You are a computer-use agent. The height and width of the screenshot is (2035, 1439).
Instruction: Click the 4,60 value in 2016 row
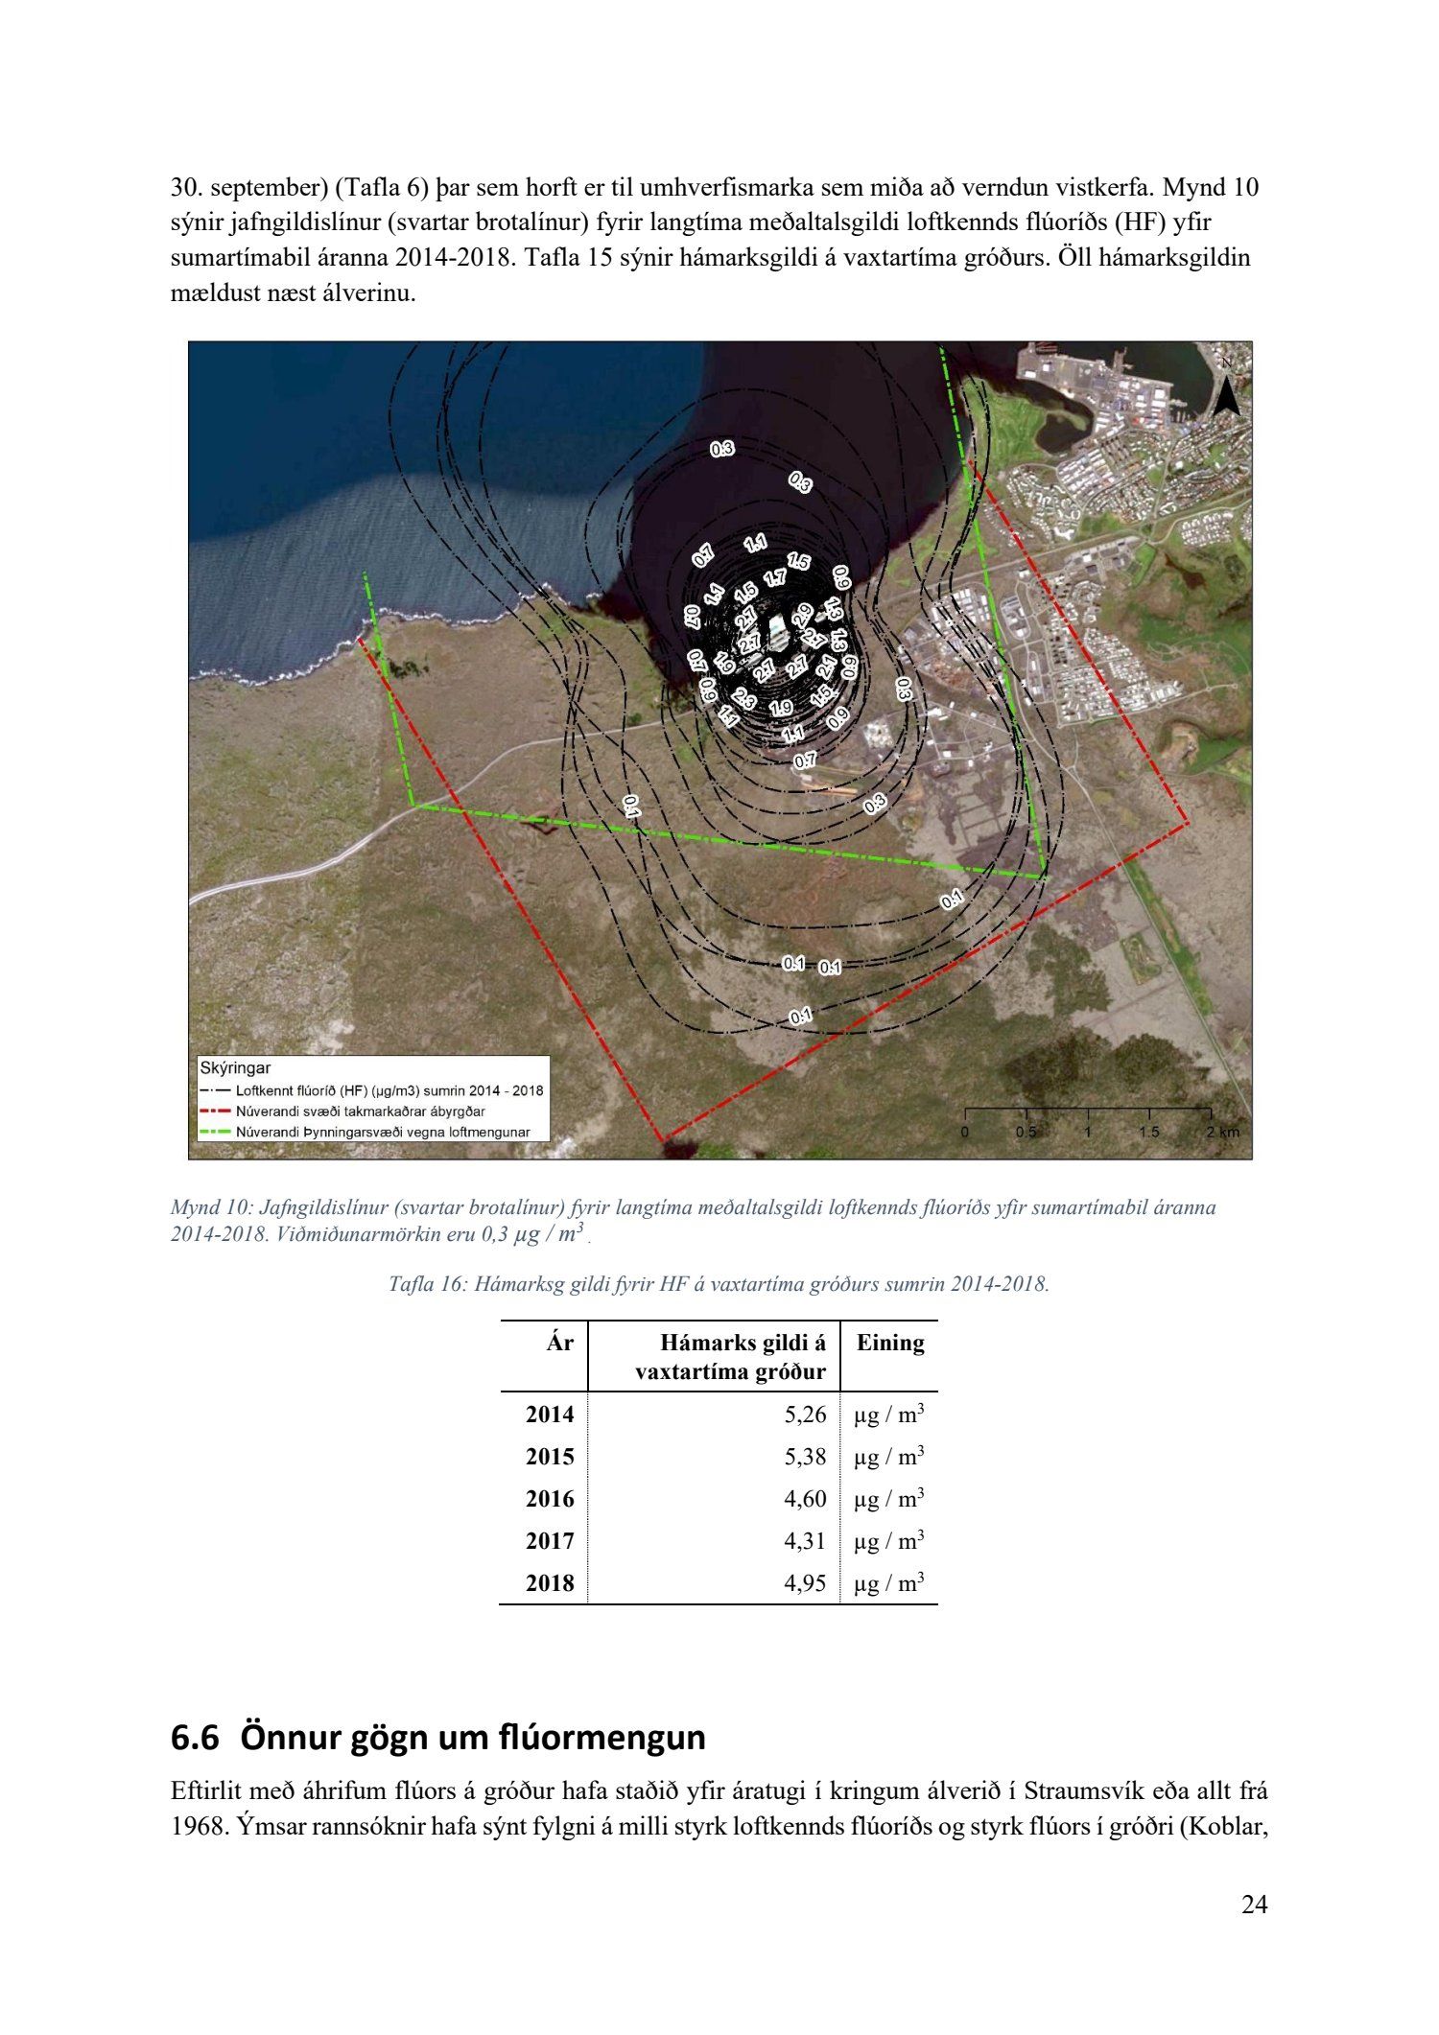pyautogui.click(x=805, y=1499)
